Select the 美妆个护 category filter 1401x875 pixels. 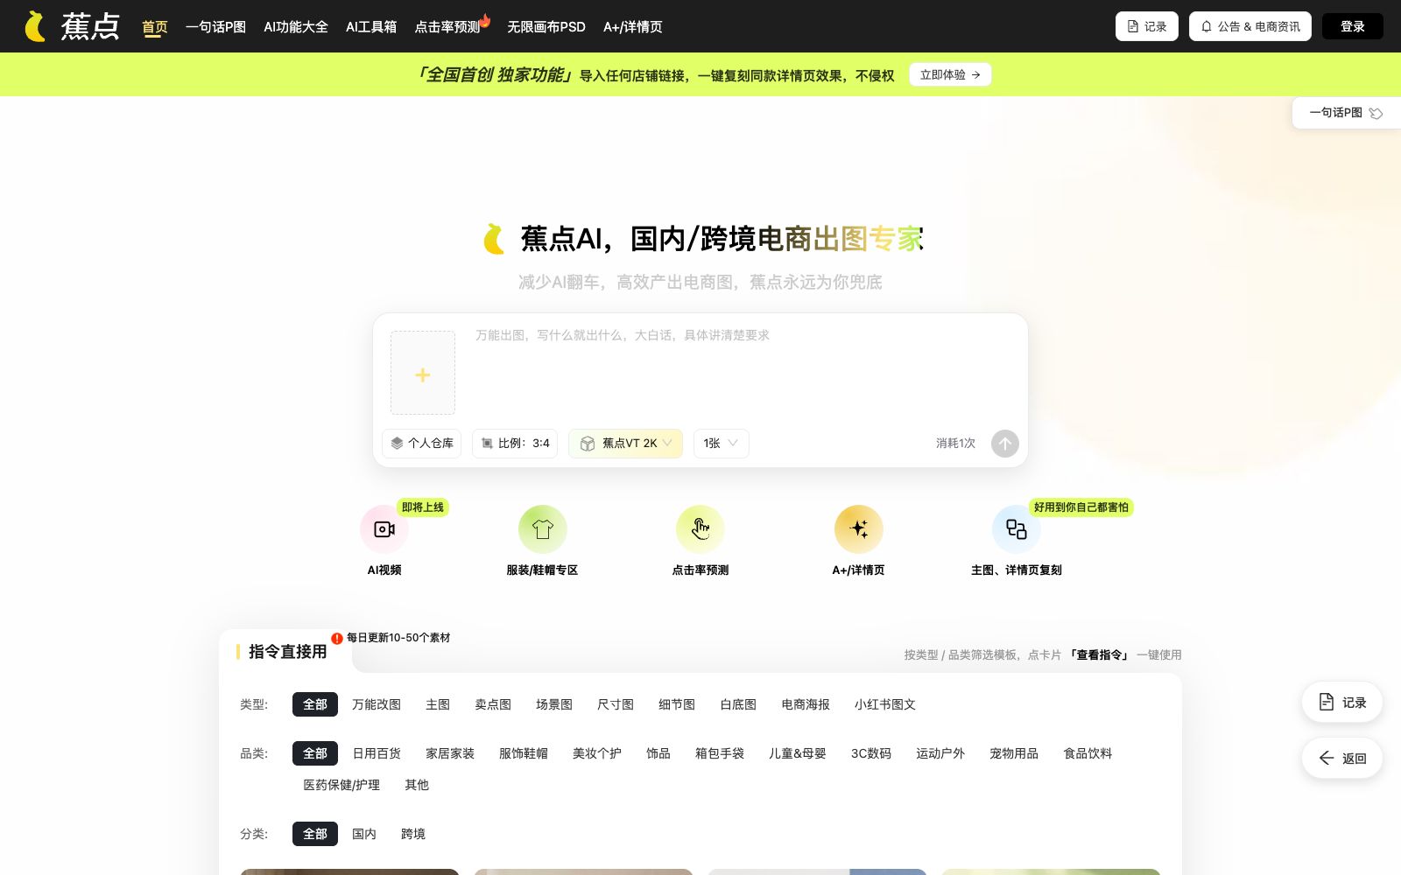tap(597, 753)
